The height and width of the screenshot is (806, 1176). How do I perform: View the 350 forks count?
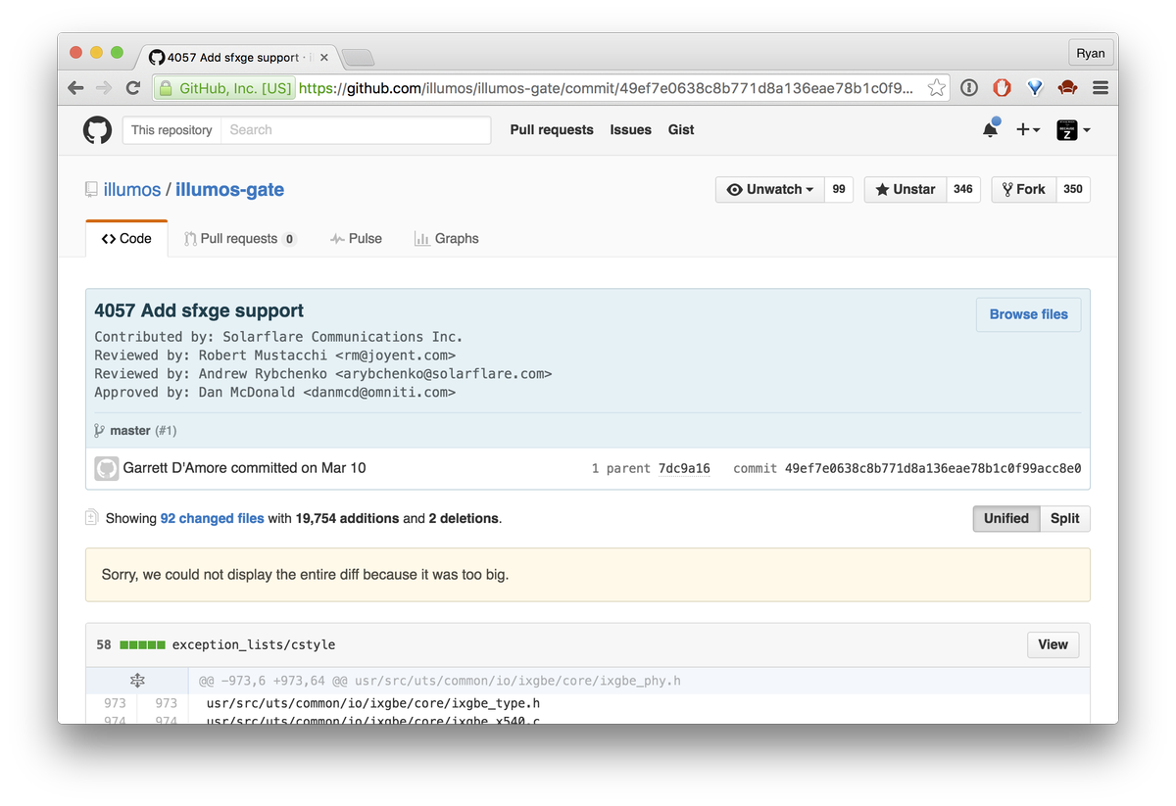(1073, 189)
